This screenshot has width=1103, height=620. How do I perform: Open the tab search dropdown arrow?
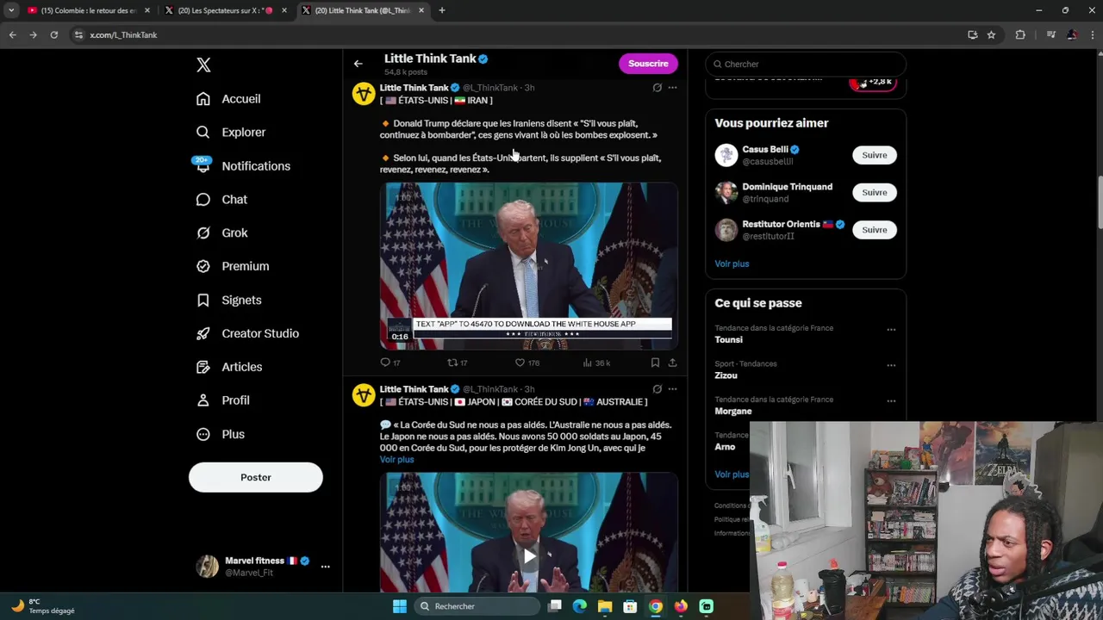(x=11, y=10)
